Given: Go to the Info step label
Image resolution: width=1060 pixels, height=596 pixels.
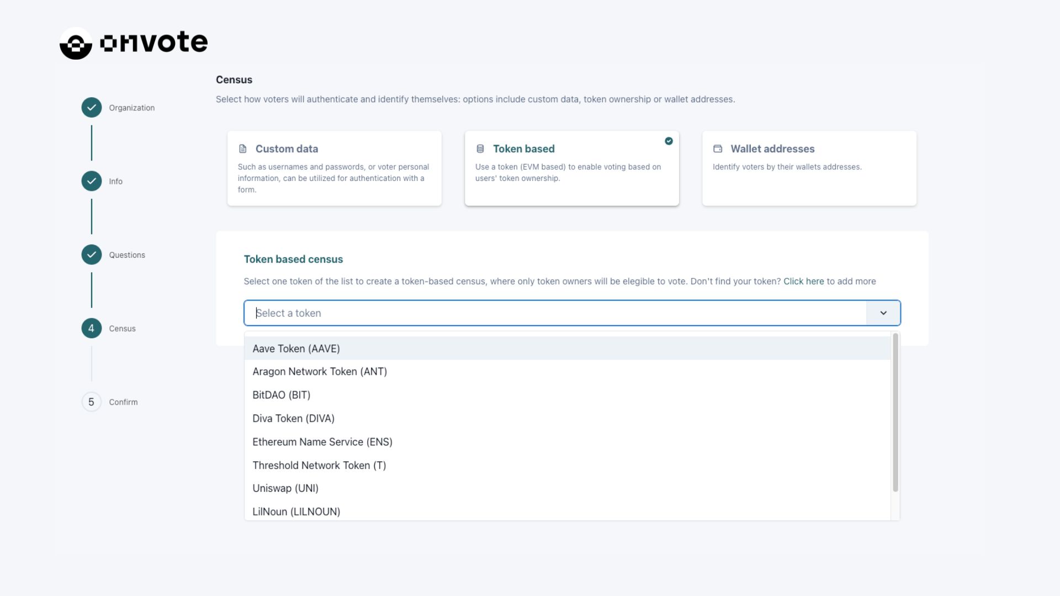Looking at the screenshot, I should click(x=116, y=182).
